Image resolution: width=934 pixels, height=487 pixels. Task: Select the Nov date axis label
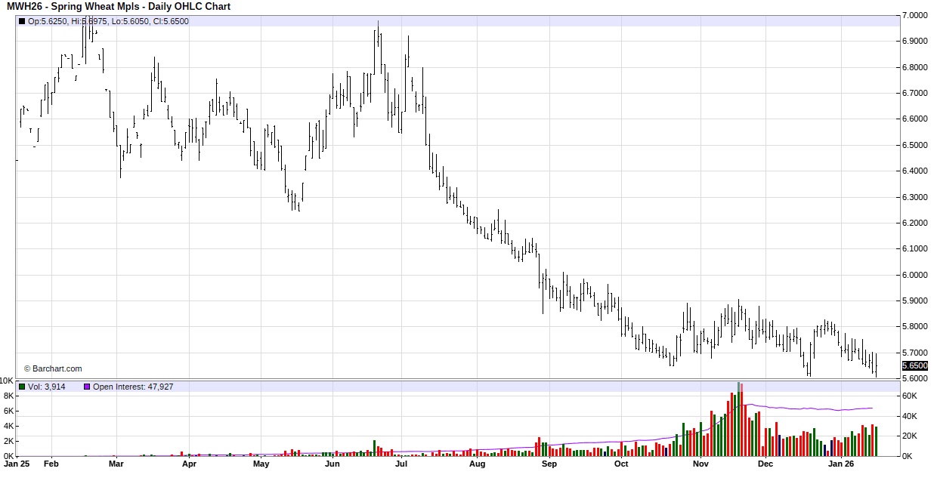700,464
